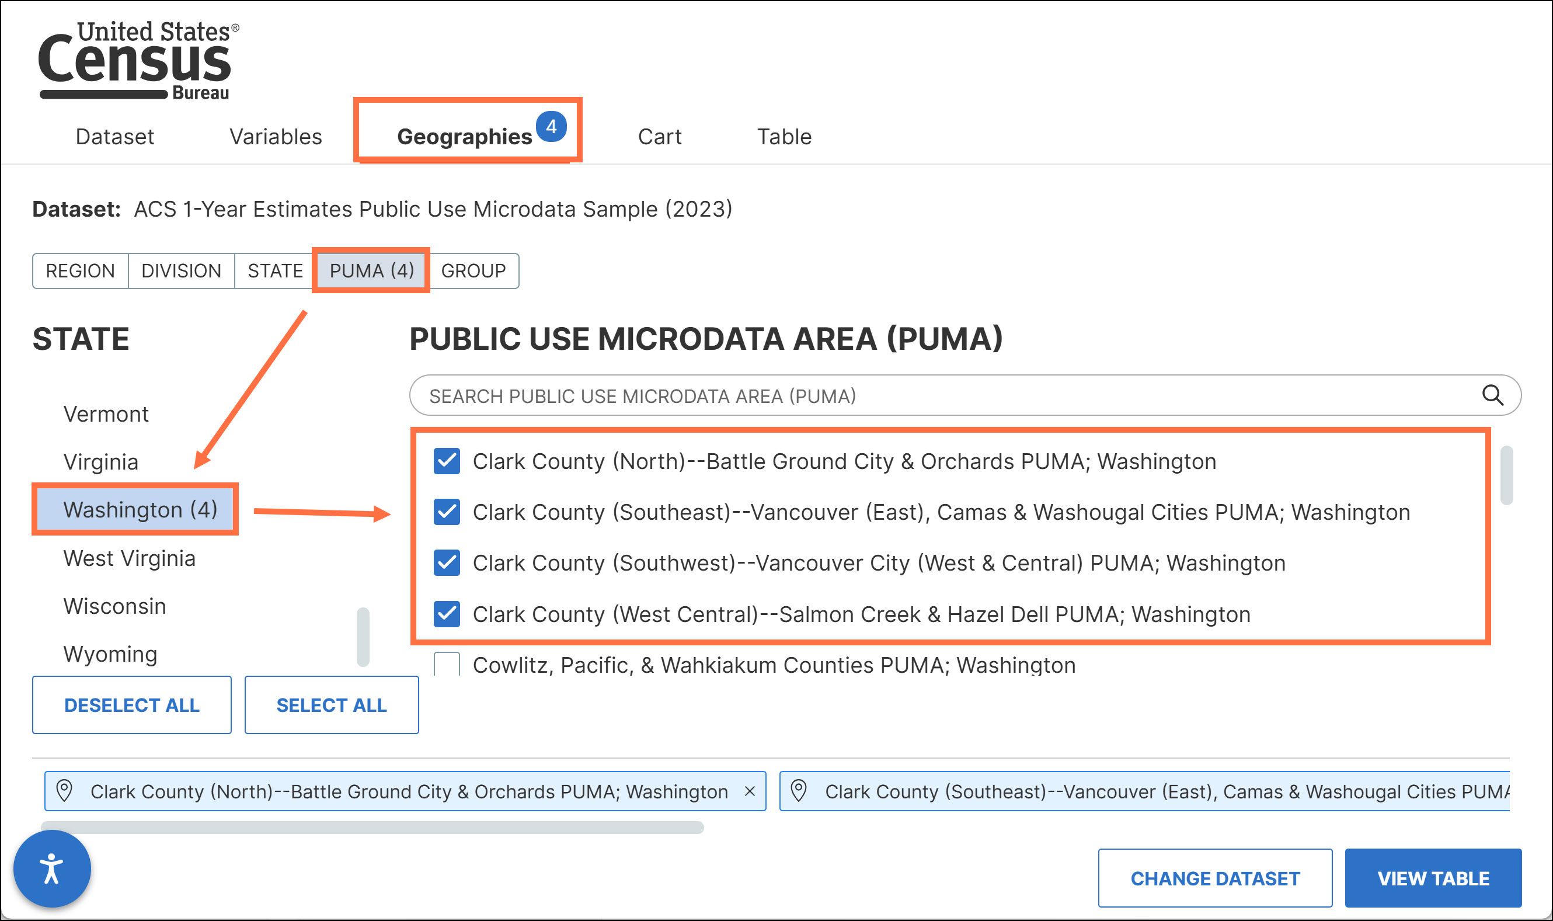The width and height of the screenshot is (1553, 921).
Task: Click the Geographies count badge 4
Action: (551, 127)
